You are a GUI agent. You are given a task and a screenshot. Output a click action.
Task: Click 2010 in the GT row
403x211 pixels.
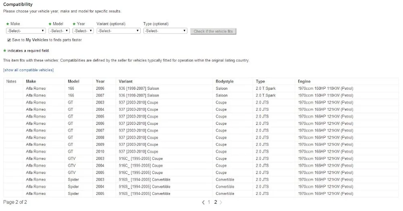(x=100, y=151)
